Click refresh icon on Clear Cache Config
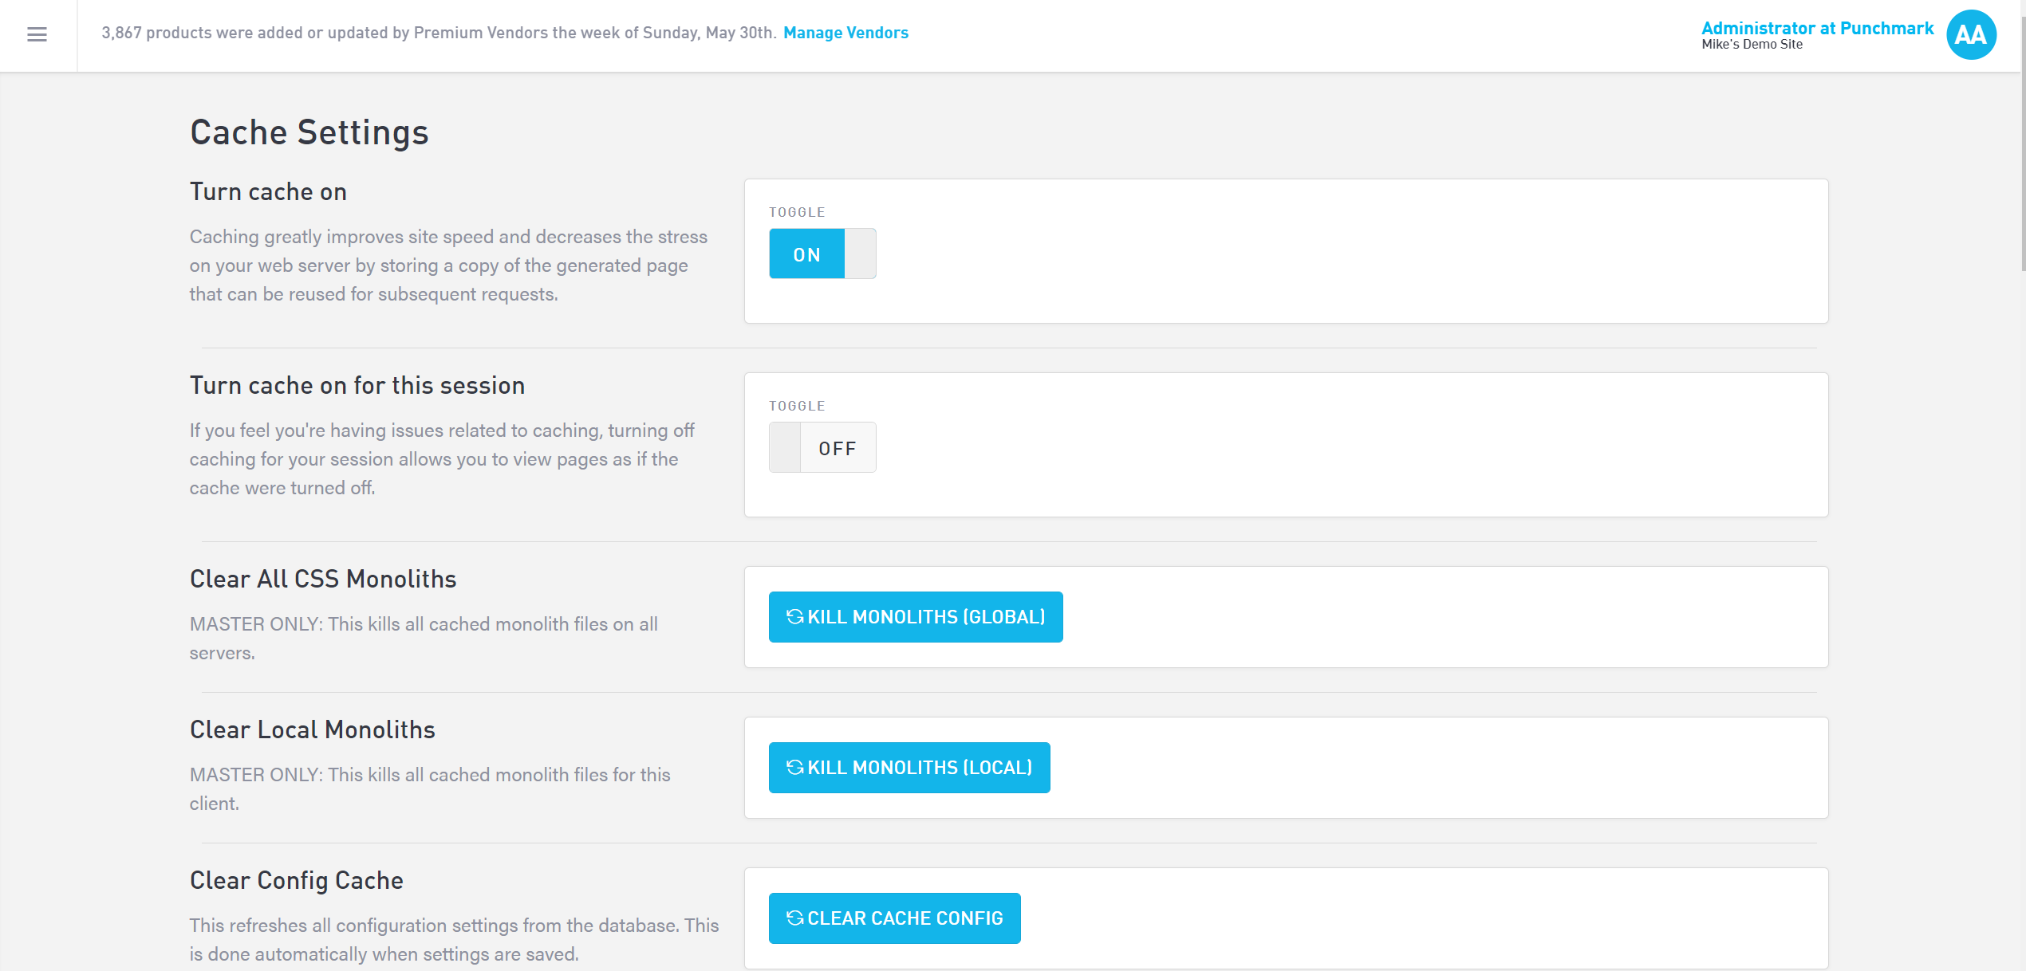Screen dimensions: 2026x971 pos(794,918)
